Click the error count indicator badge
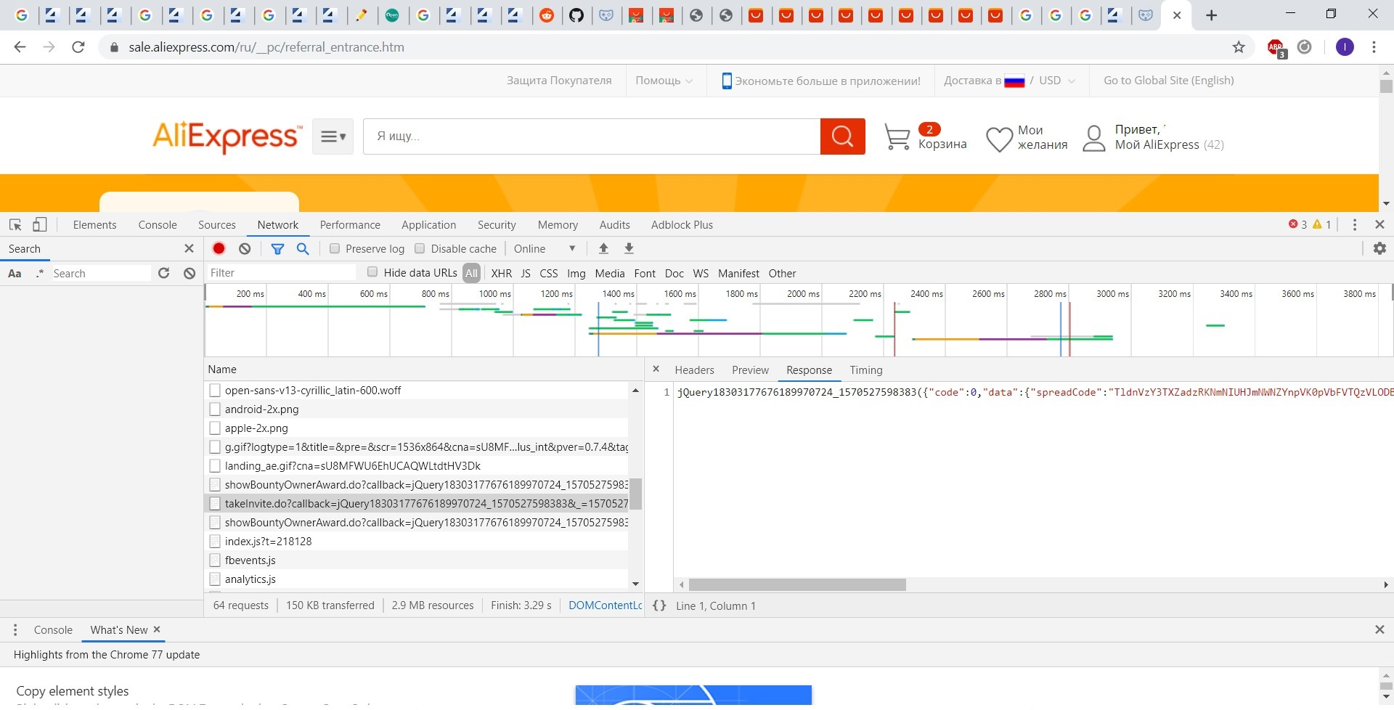The image size is (1394, 710). click(x=1297, y=225)
